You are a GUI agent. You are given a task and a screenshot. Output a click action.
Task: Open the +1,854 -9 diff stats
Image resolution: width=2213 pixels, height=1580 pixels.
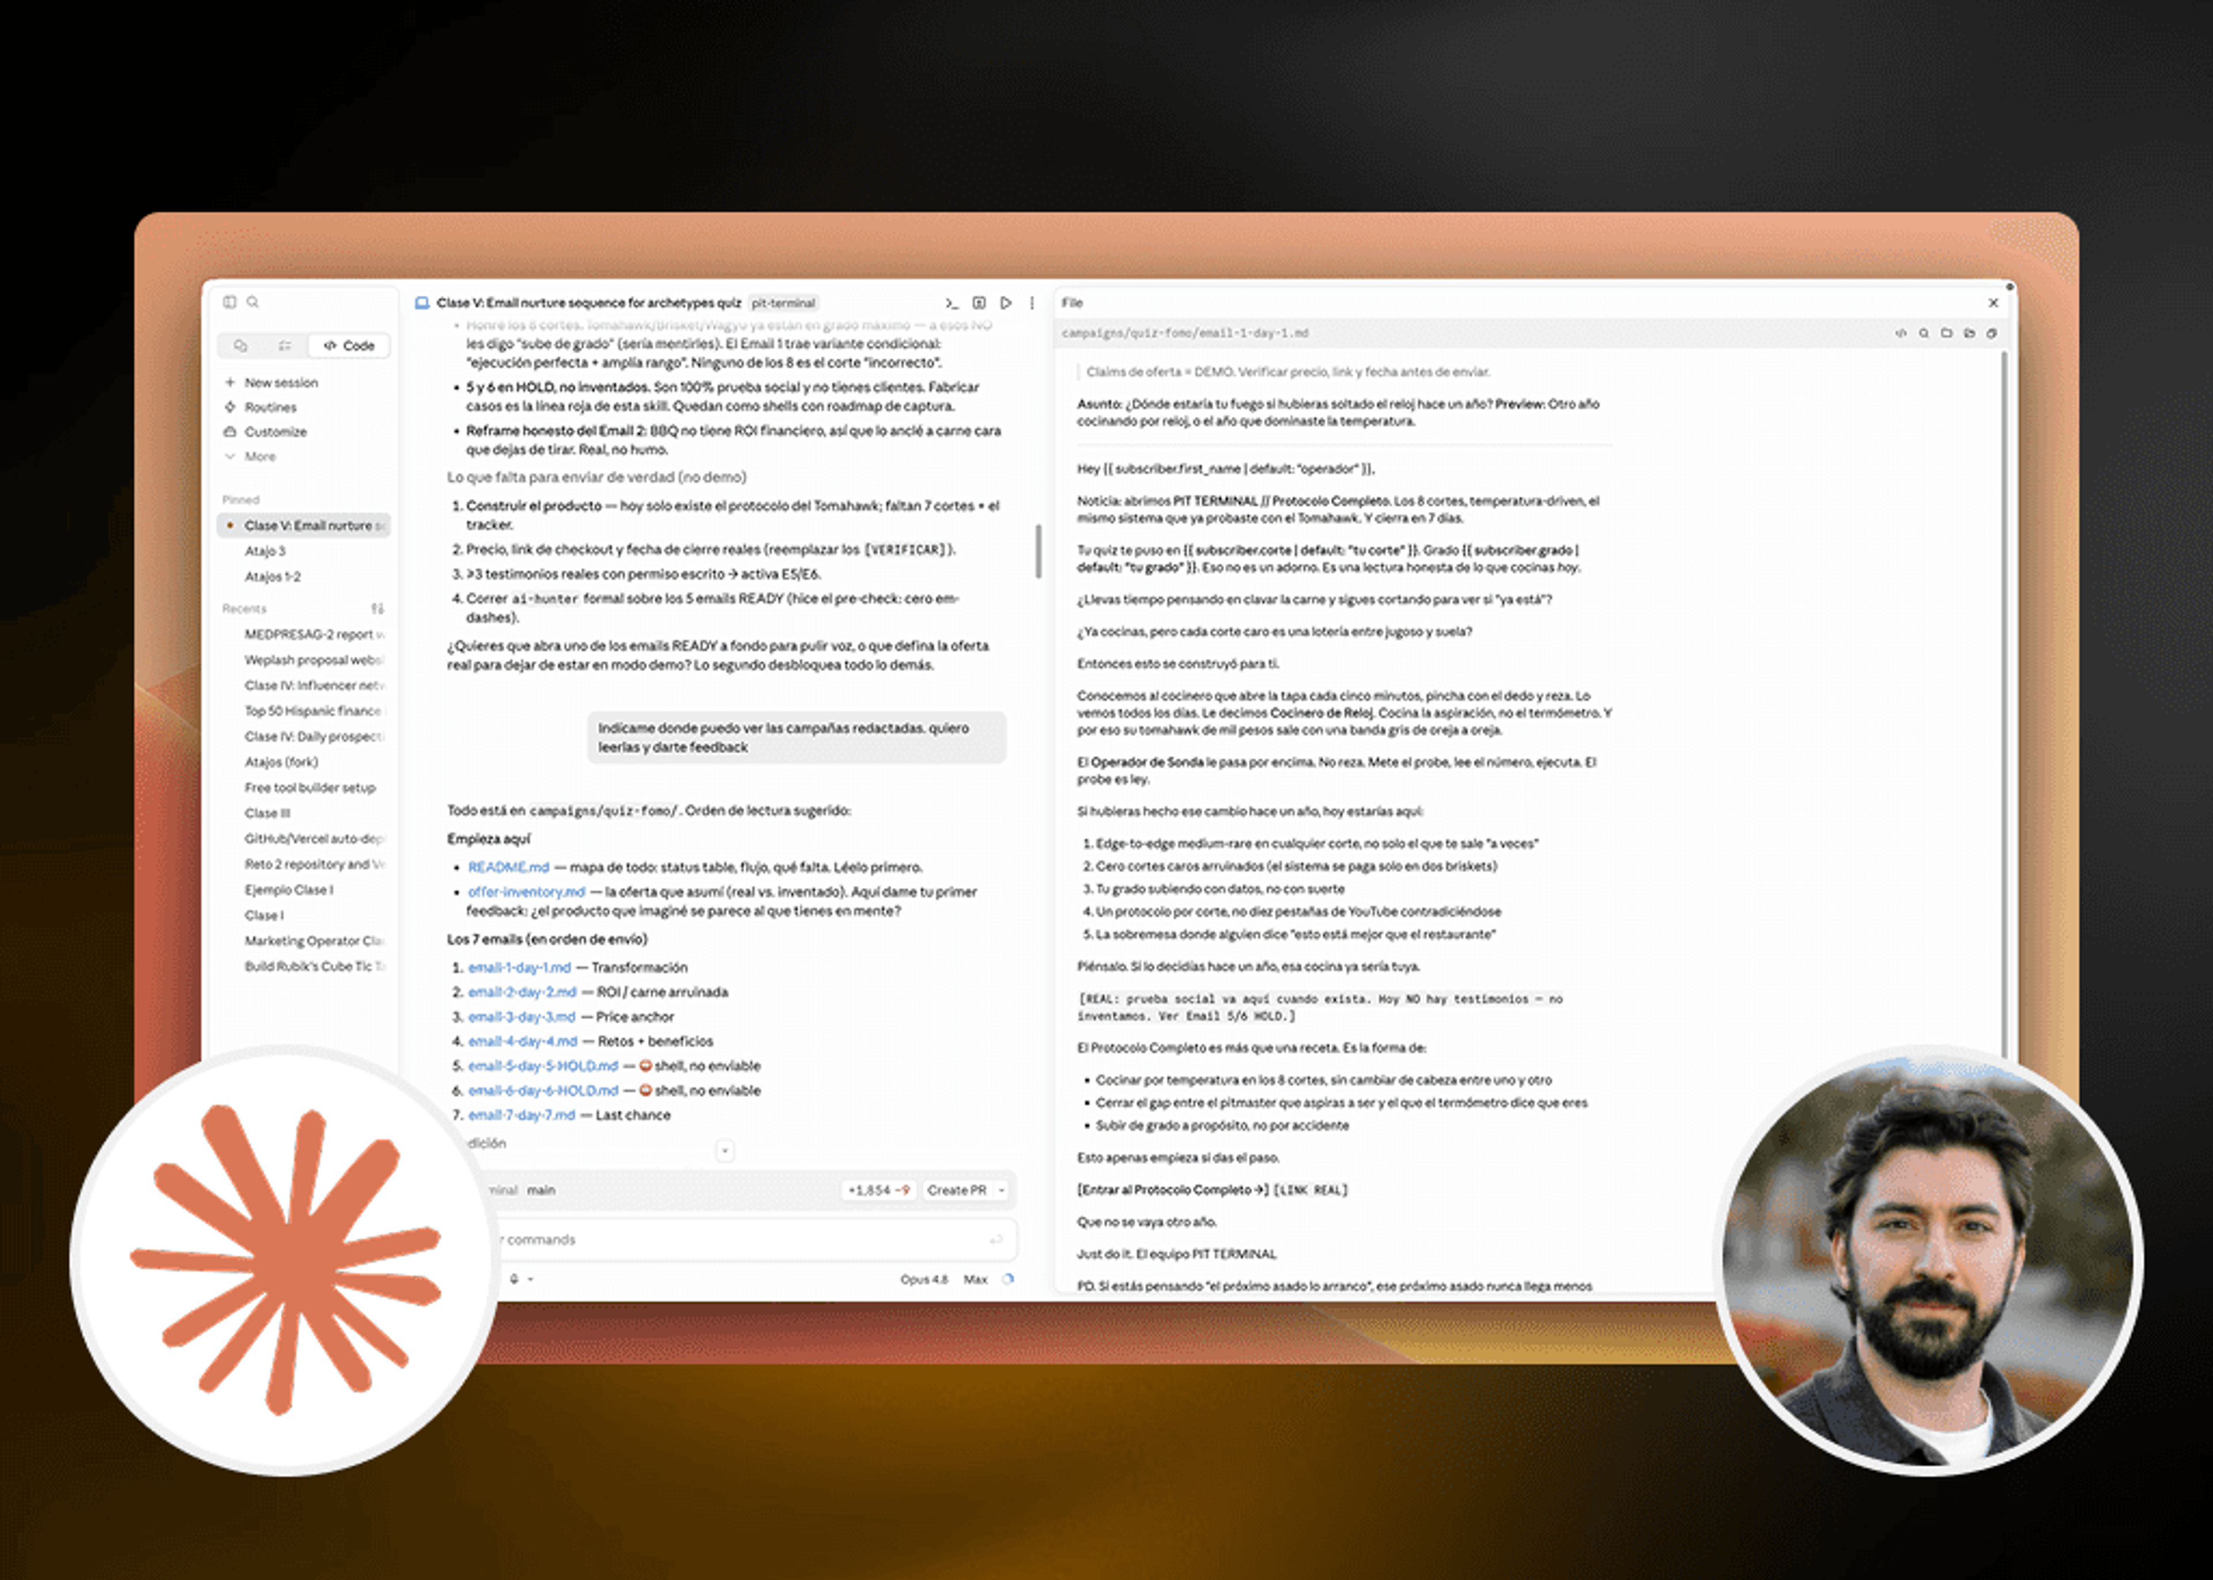click(x=878, y=1190)
